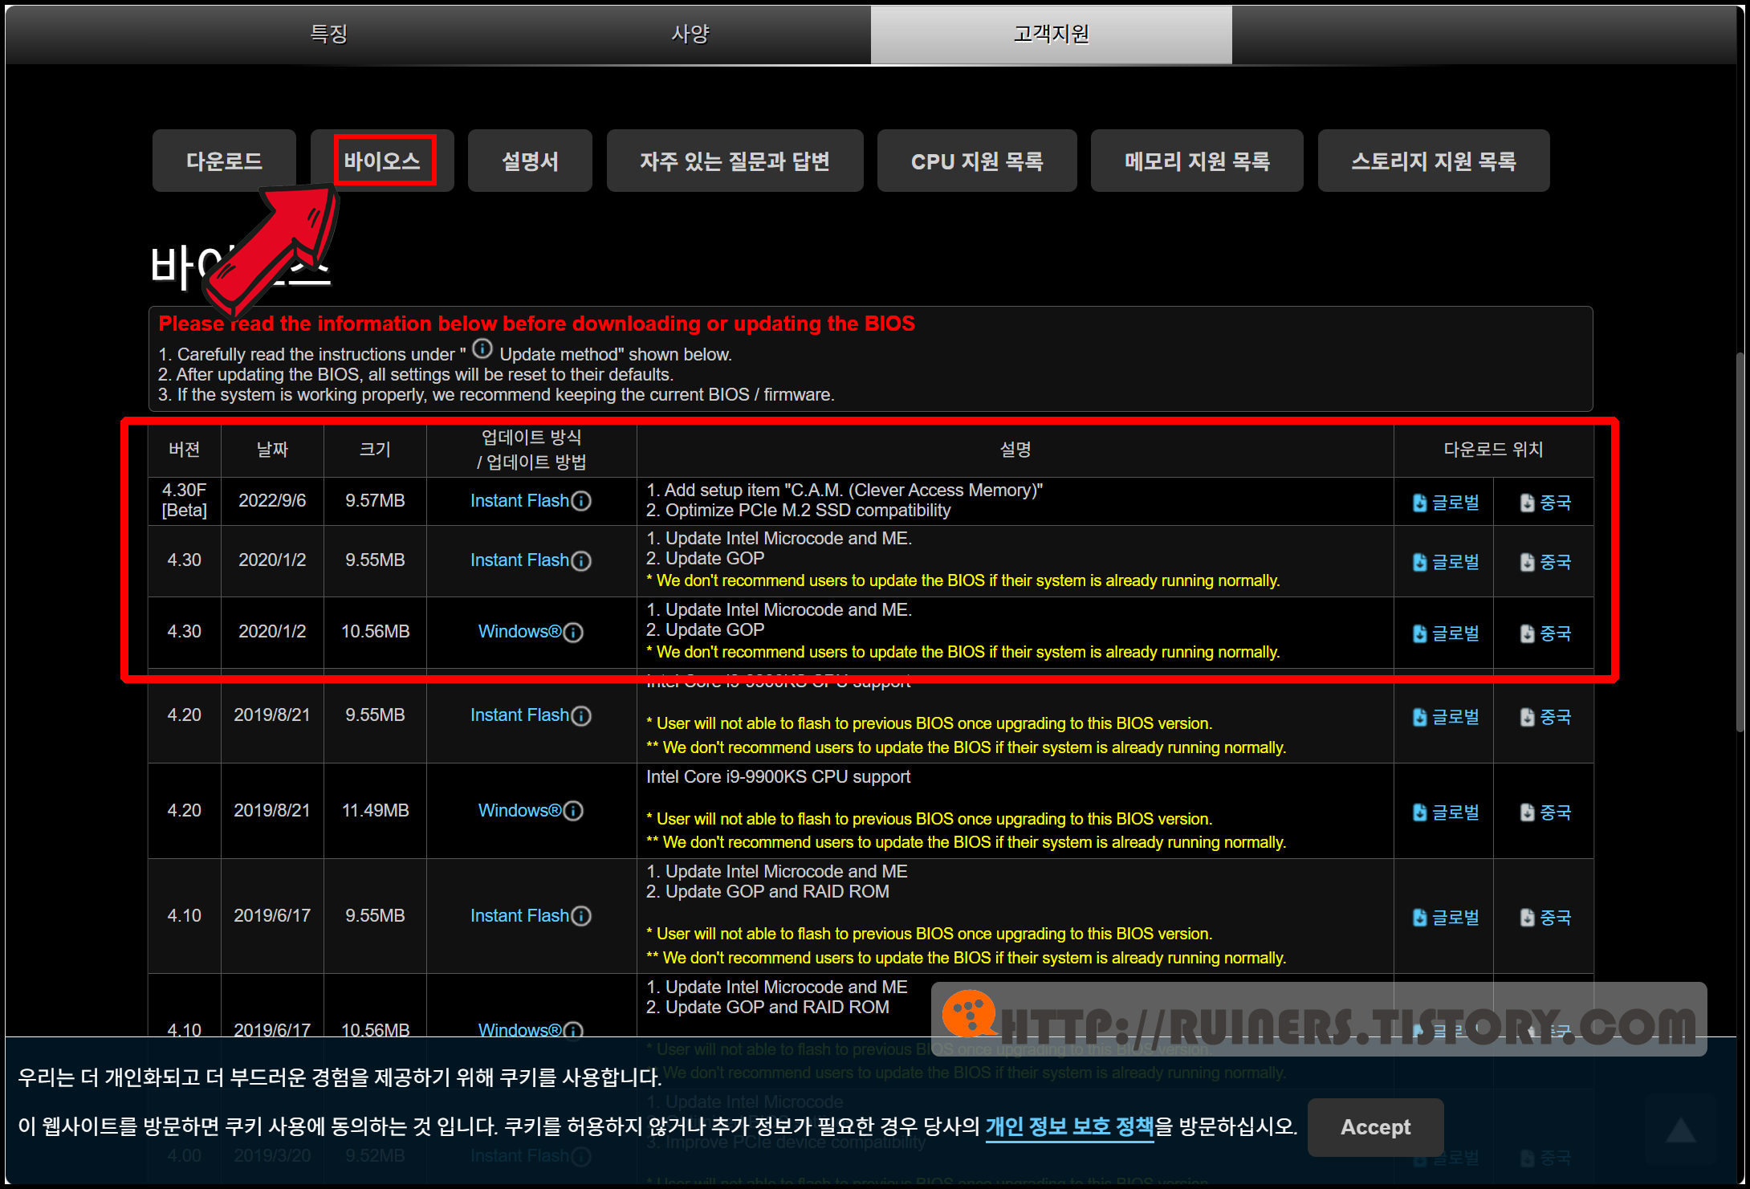Click info icon next to 4.30F Instant Flash
This screenshot has height=1189, width=1750.
[581, 501]
